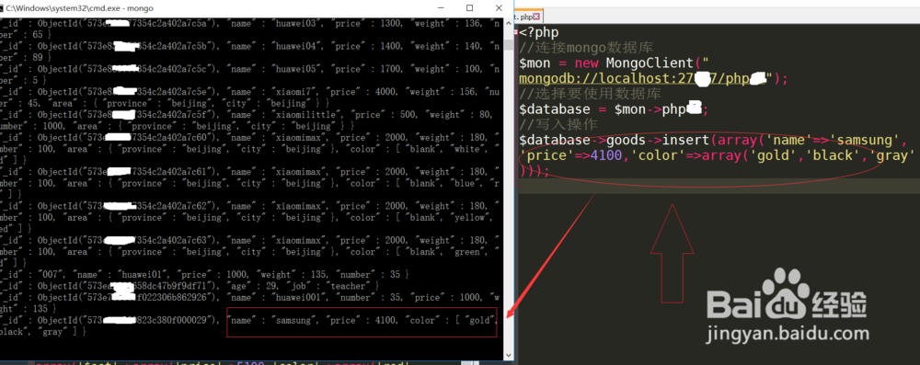
Task: Close the t.php editor tab
Action: [535, 17]
